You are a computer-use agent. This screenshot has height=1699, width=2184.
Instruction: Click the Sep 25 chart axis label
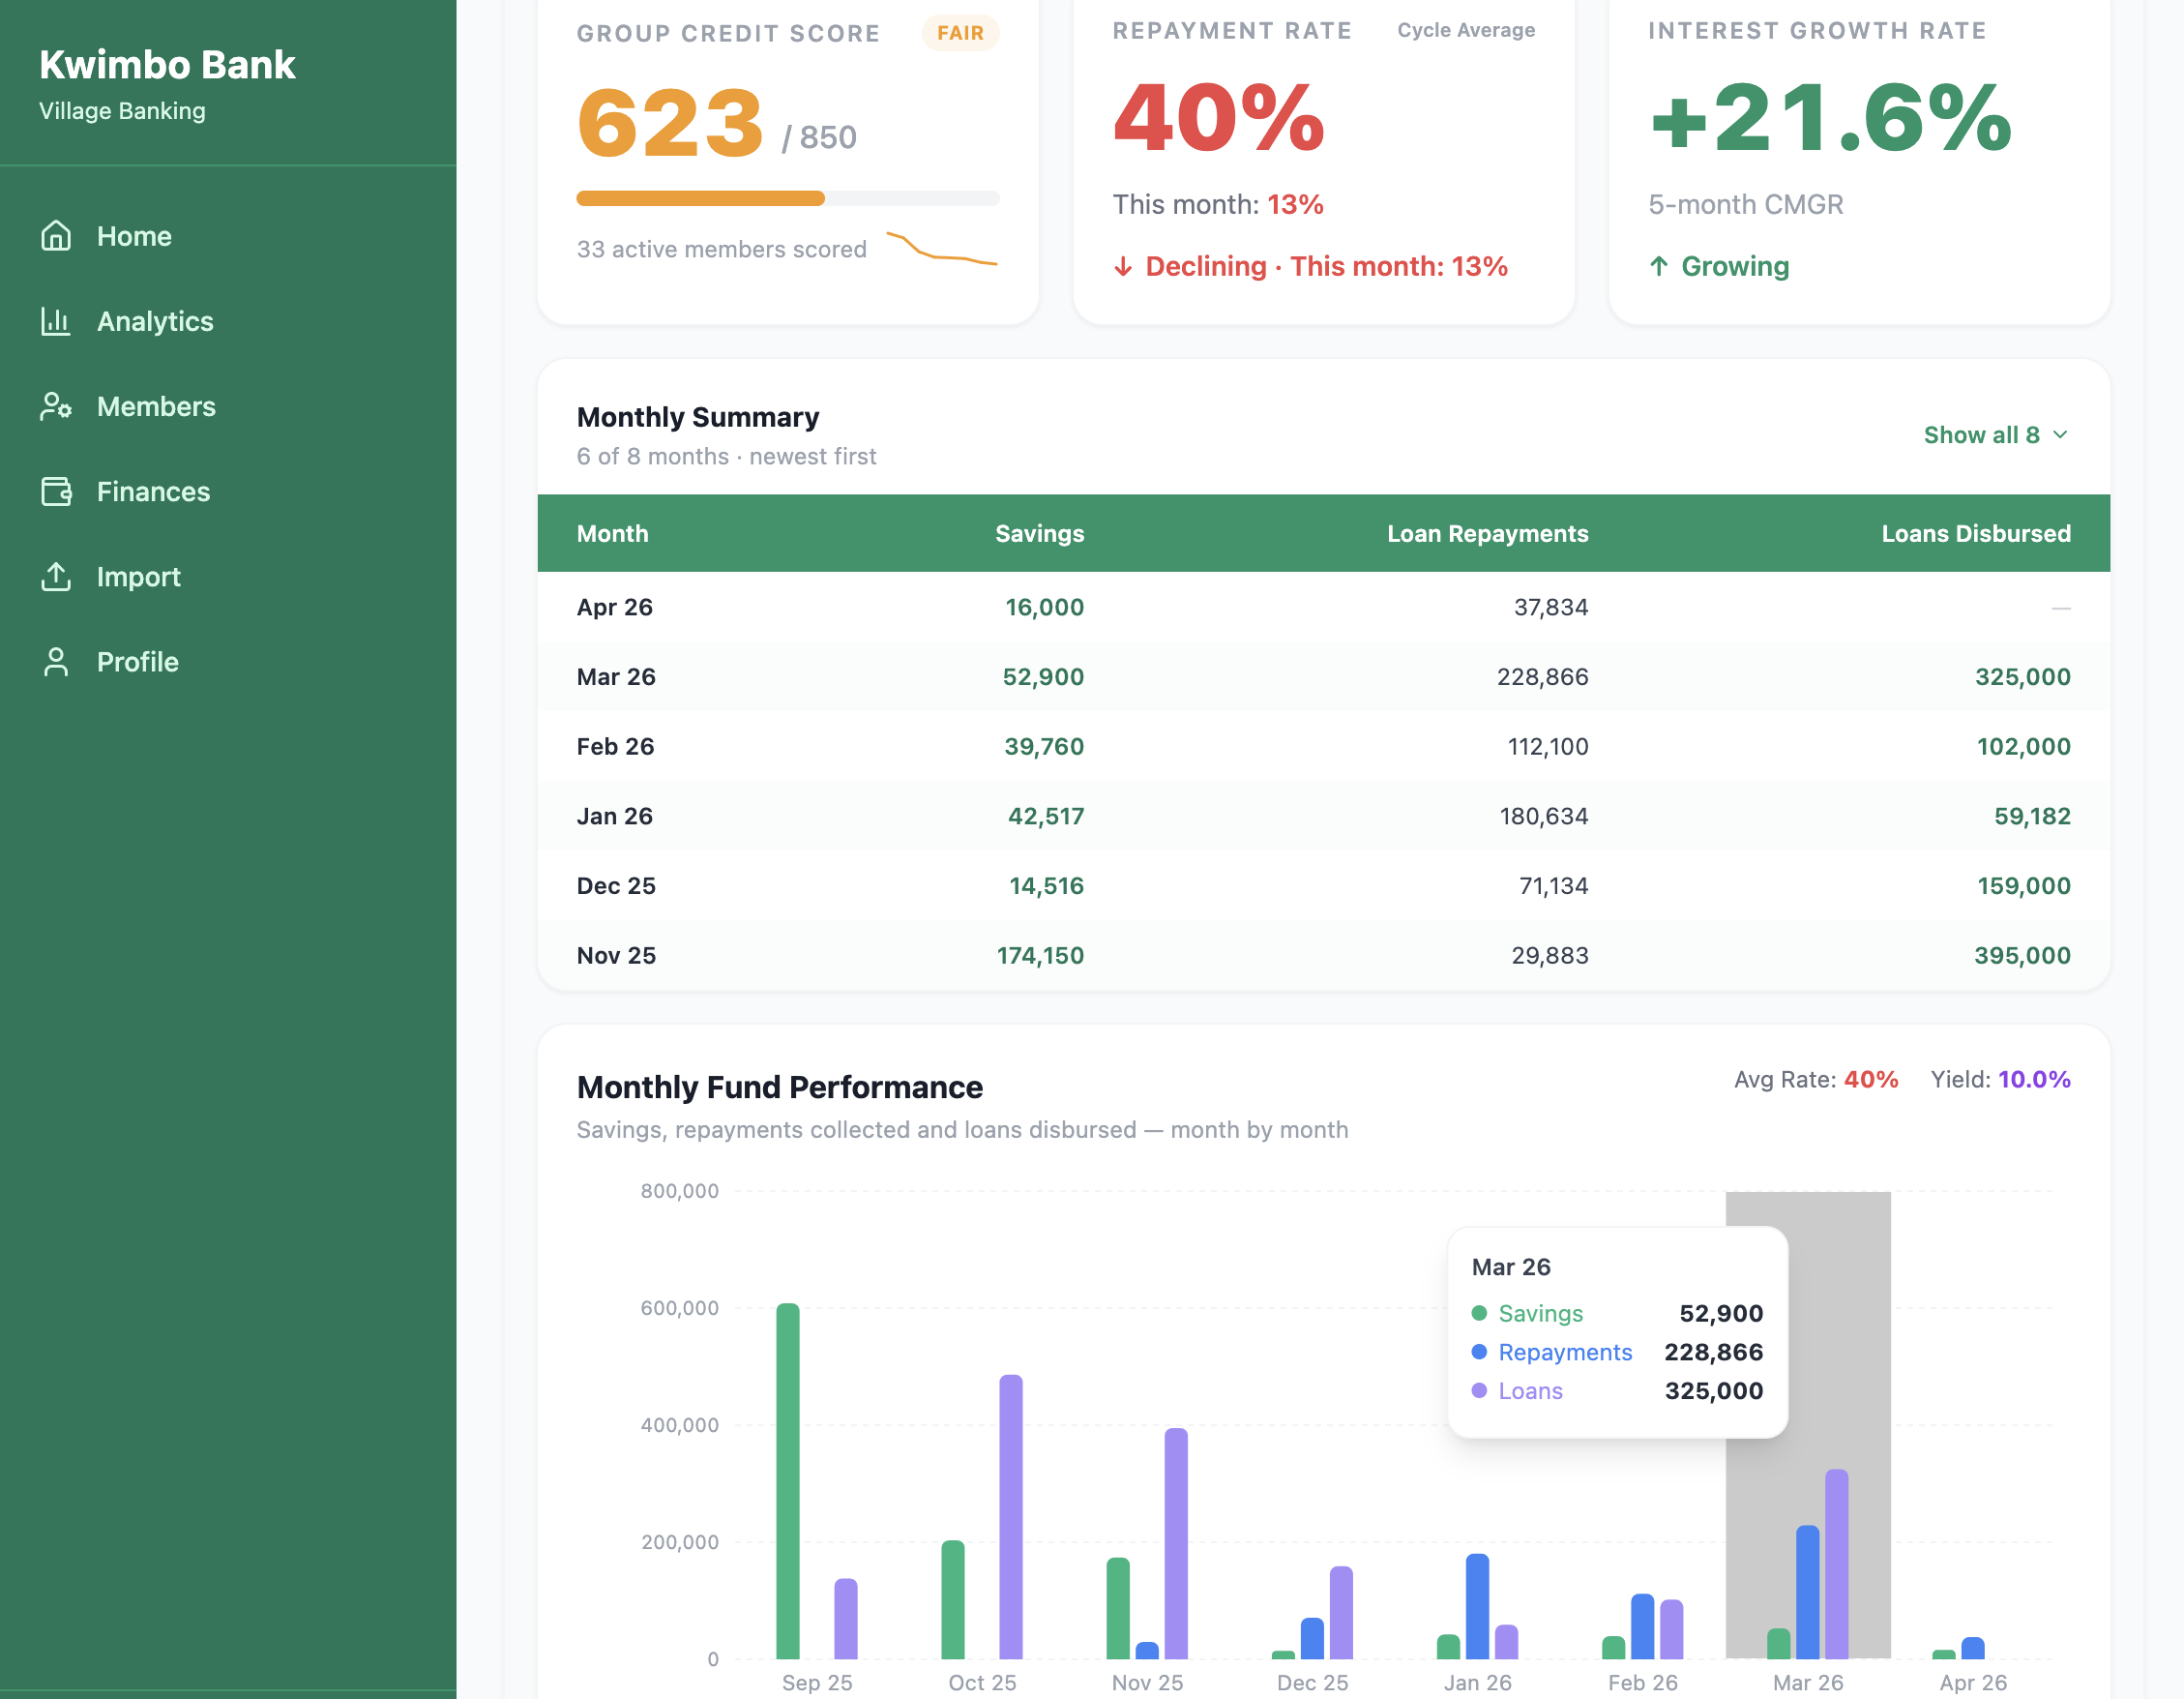[x=817, y=1682]
